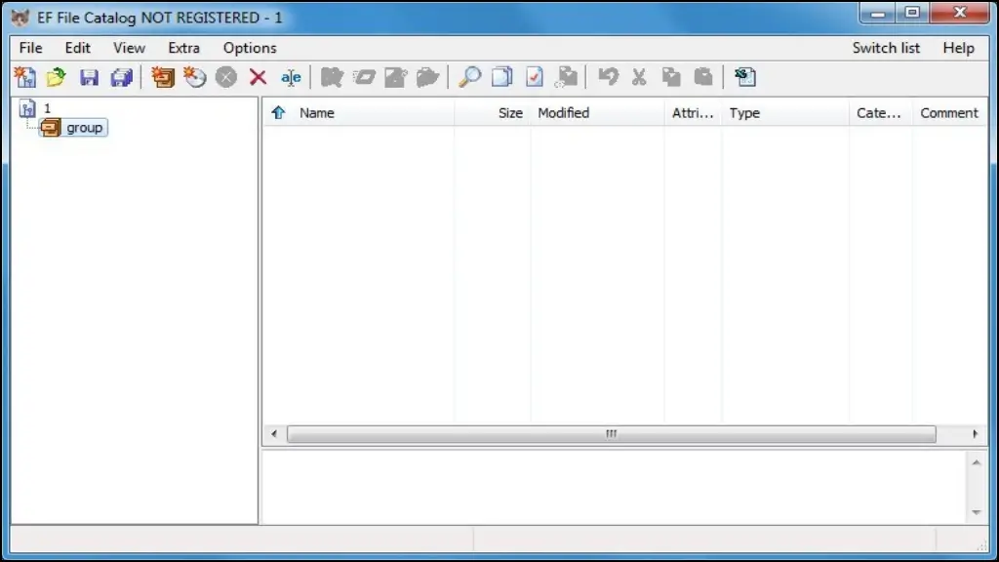Open the Help menu
This screenshot has height=562, width=999.
pos(959,48)
